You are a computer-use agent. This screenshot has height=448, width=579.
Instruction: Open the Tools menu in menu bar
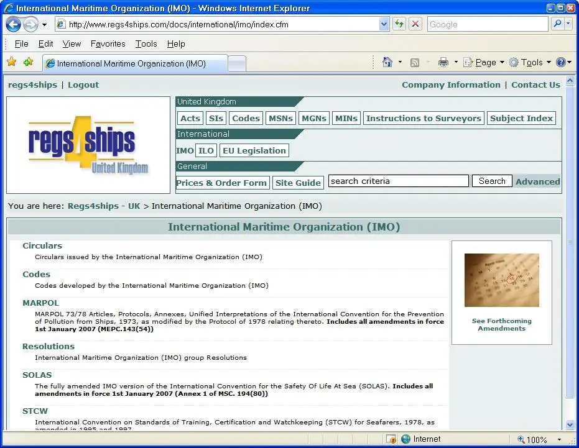146,43
